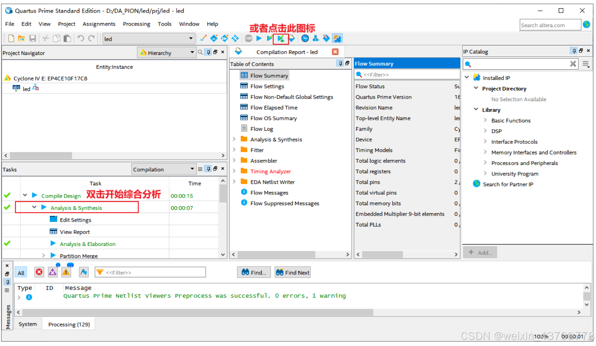Viewport: 596px width, 346px height.
Task: Click the Copy toolbar icon
Action: 56,38
